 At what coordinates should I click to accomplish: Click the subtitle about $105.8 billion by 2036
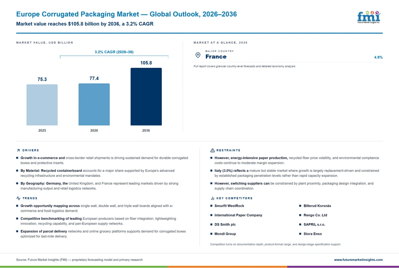pyautogui.click(x=85, y=24)
